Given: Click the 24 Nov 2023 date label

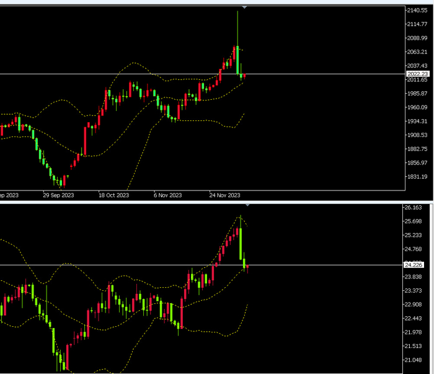Looking at the screenshot, I should [x=224, y=195].
